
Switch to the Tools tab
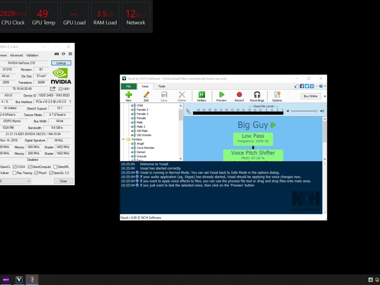click(161, 86)
